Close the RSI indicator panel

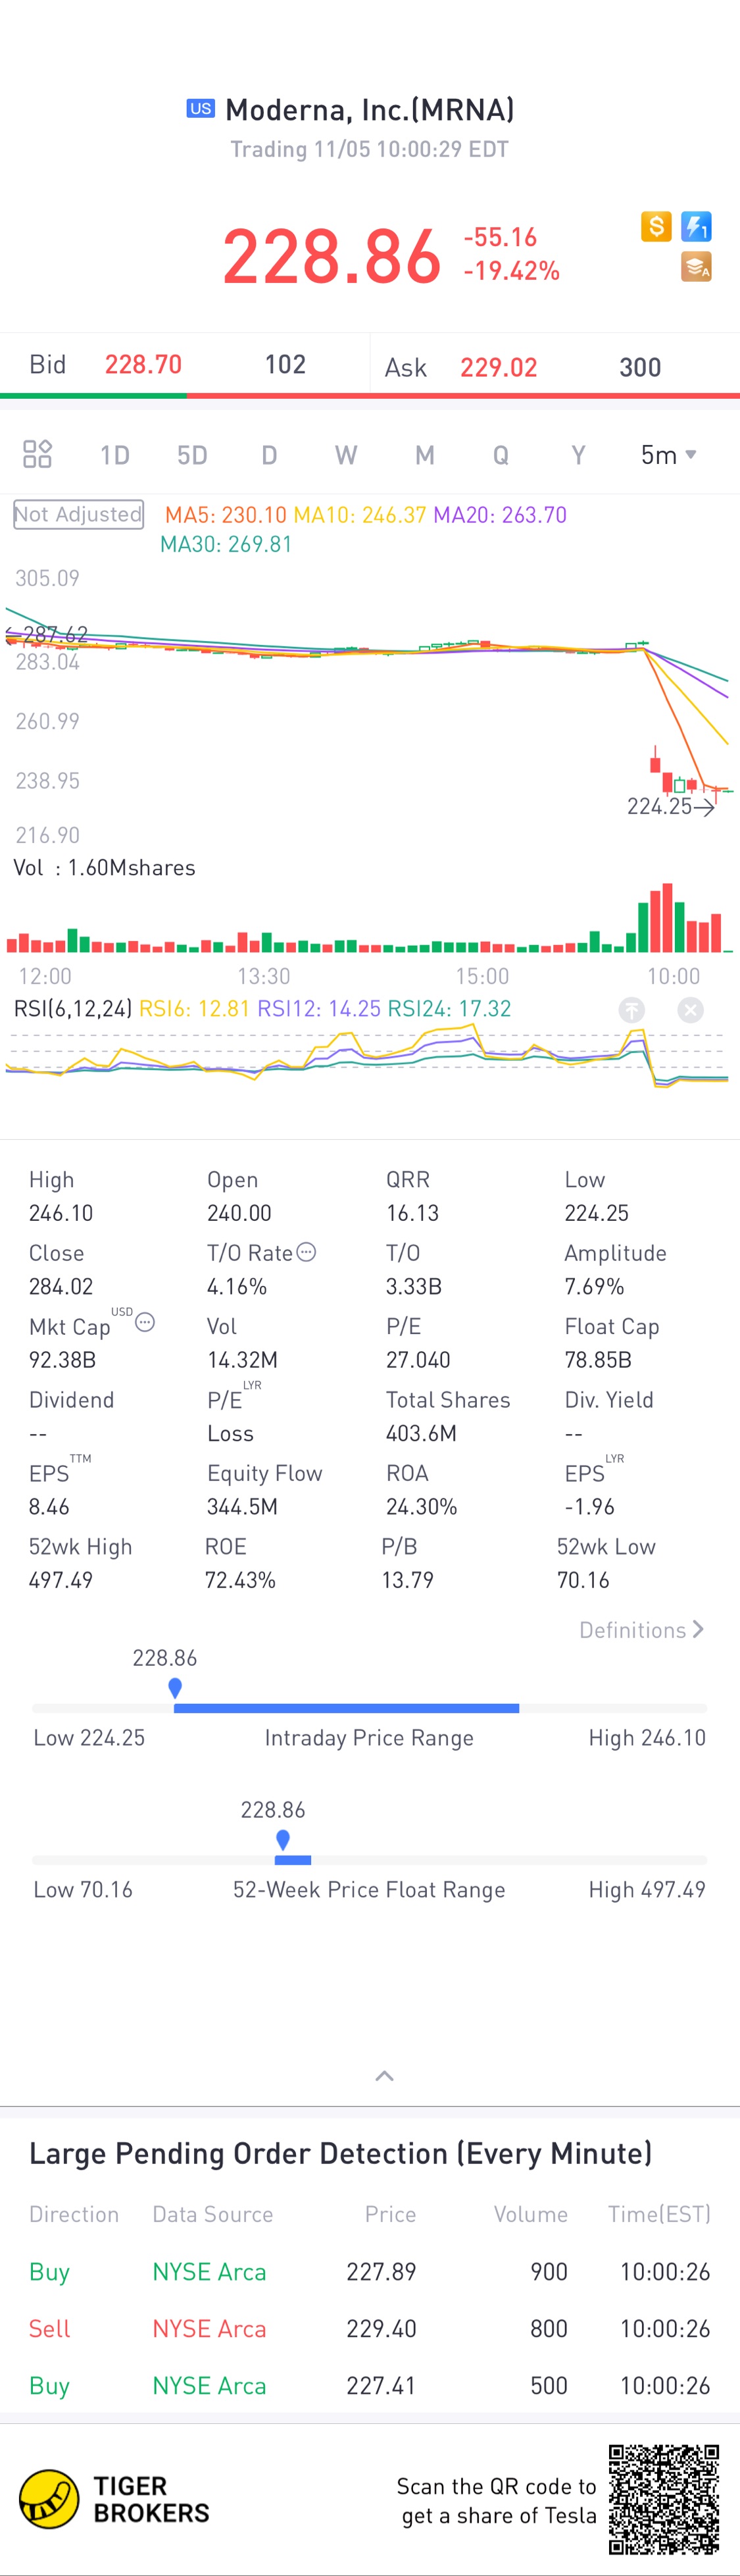pyautogui.click(x=690, y=1010)
